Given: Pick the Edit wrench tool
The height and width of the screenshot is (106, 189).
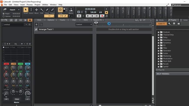Looking at the screenshot, I should click(42, 10).
